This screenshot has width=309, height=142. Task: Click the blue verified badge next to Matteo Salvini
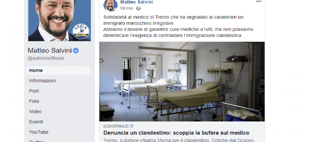tap(76, 51)
